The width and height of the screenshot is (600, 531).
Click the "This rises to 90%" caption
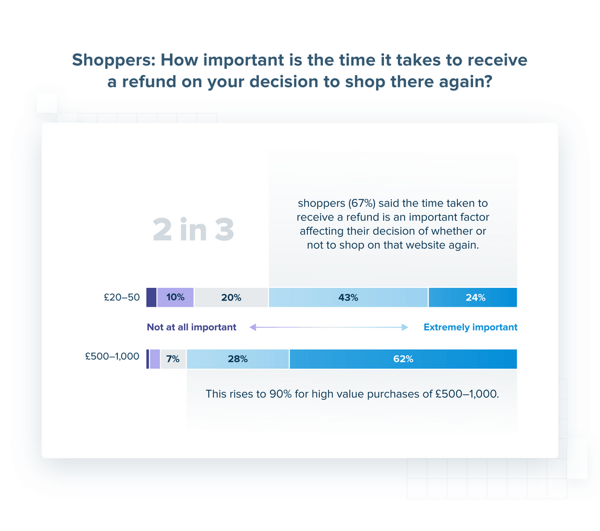pyautogui.click(x=352, y=394)
